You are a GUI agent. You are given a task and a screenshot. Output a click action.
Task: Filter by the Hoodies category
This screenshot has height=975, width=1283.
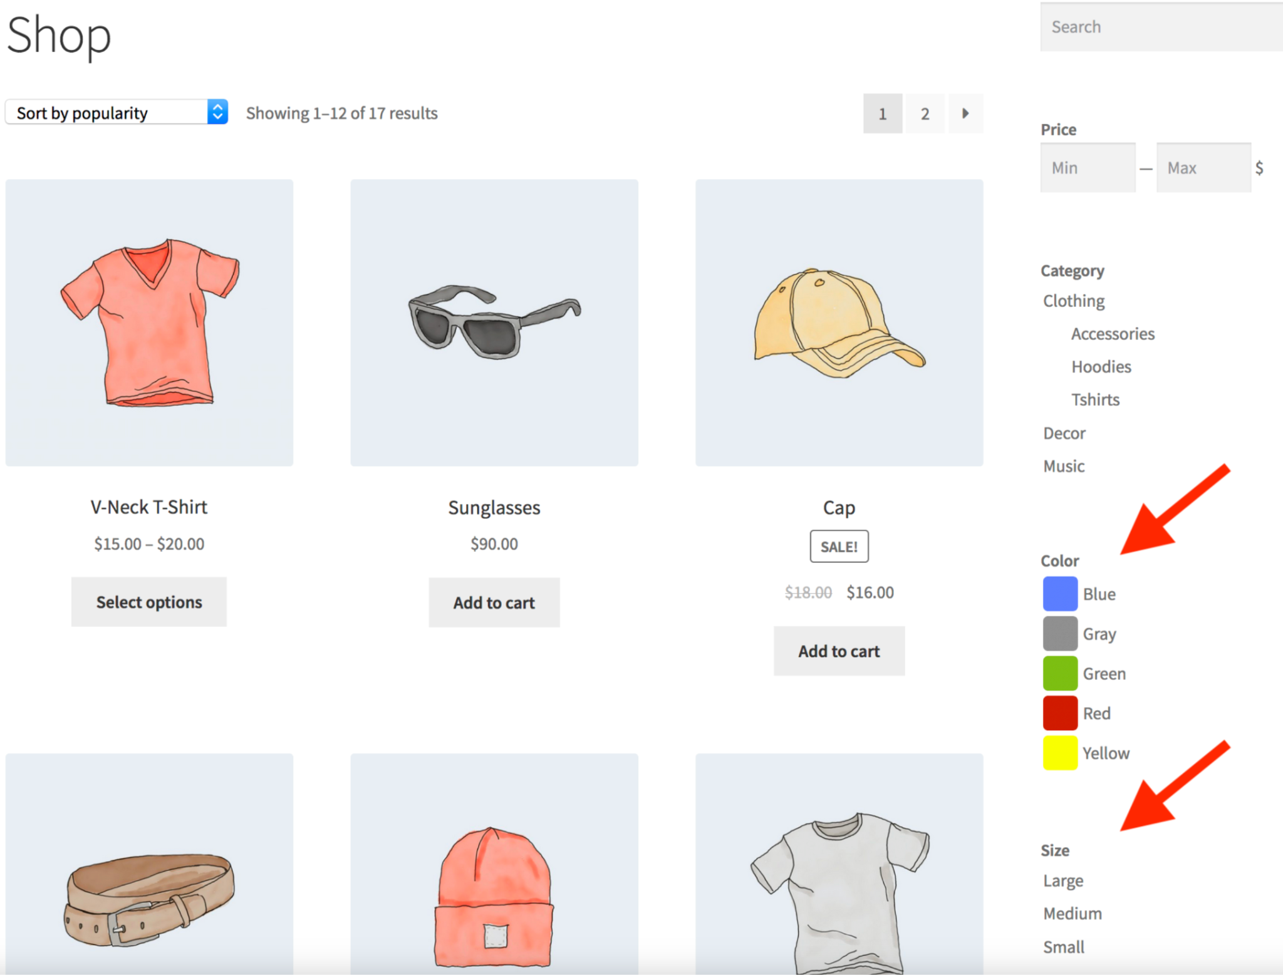[1101, 367]
